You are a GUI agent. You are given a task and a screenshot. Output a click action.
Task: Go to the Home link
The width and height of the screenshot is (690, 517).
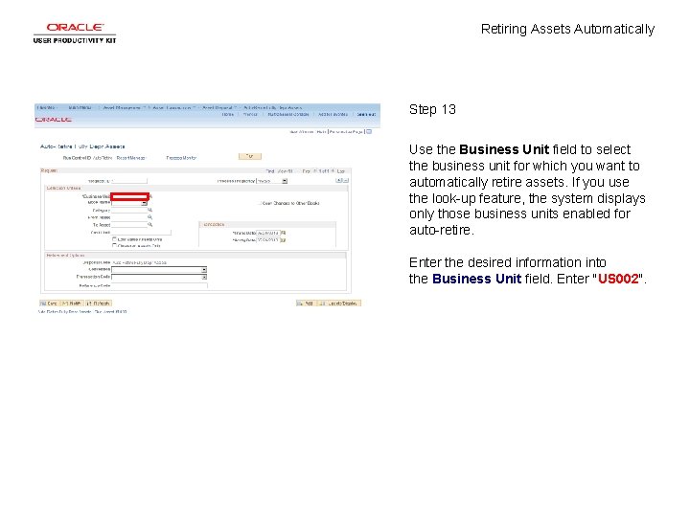click(x=227, y=114)
